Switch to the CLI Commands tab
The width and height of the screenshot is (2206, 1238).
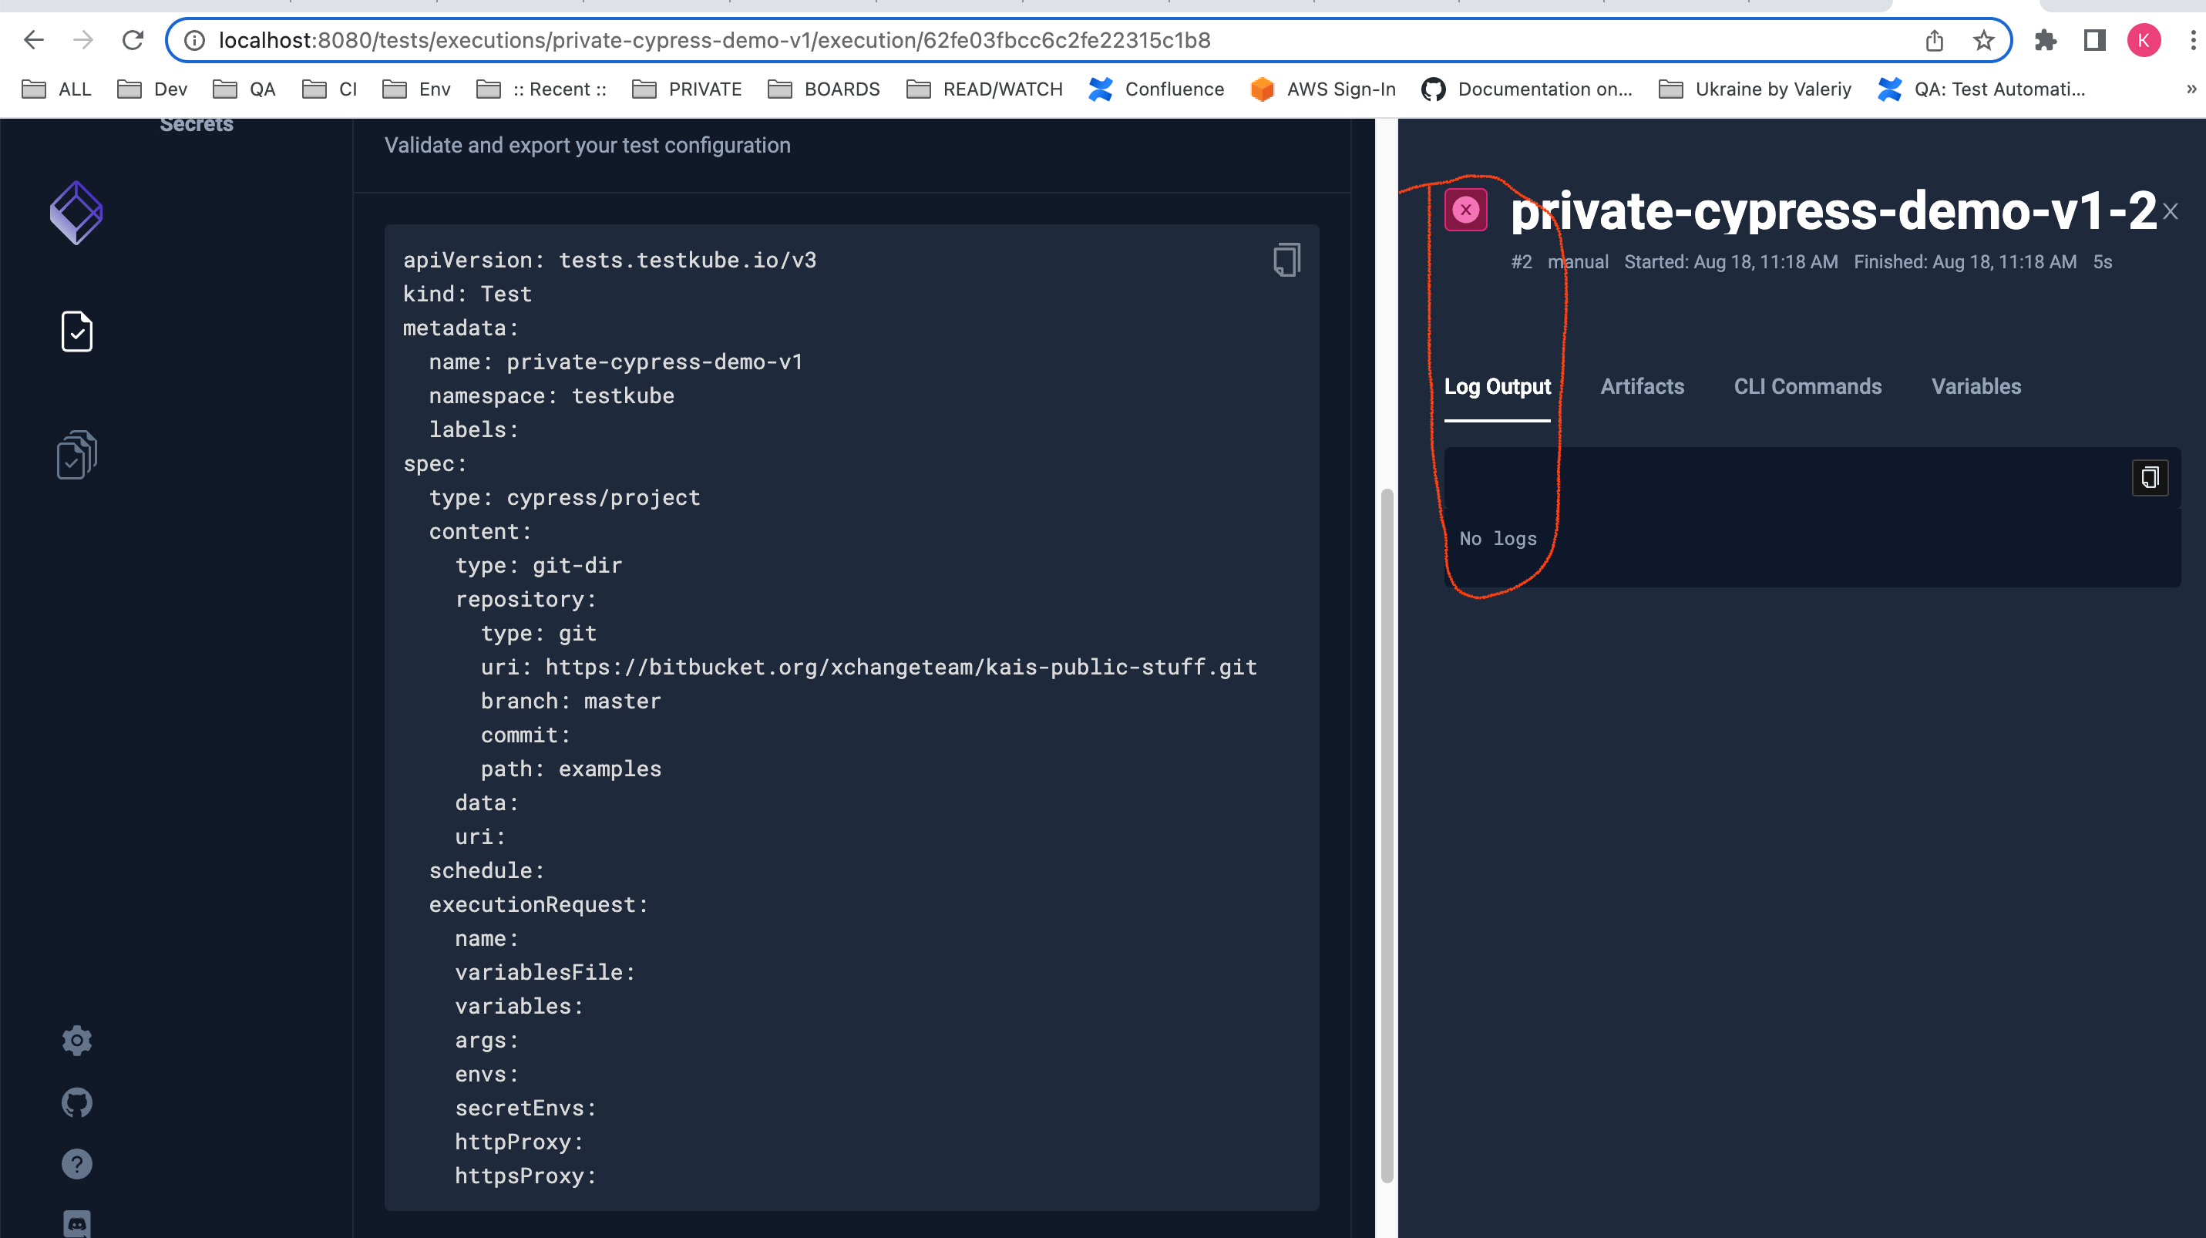[1807, 386]
